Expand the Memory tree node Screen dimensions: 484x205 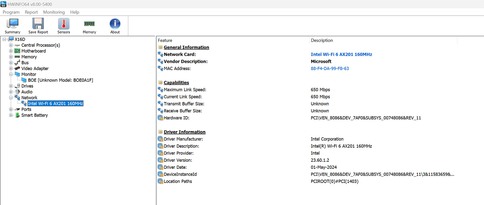(x=11, y=57)
